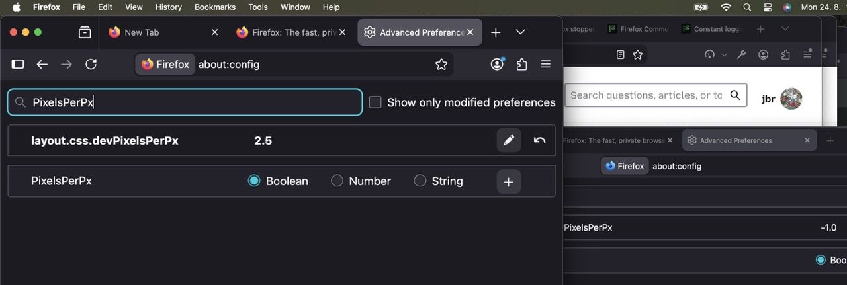Viewport: 847px width, 285px height.
Task: Open Spotlight search in menu bar
Action: tap(747, 7)
